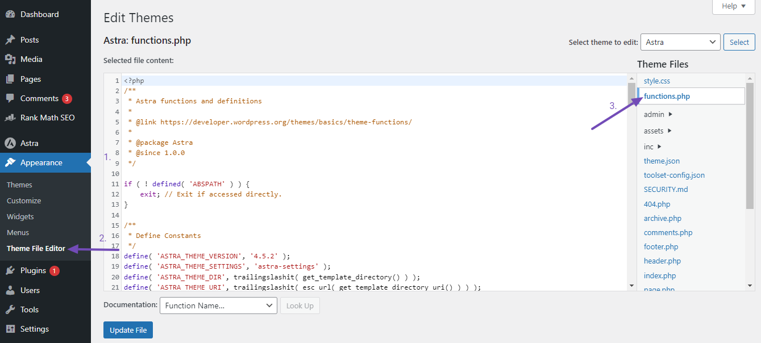Expand the inc folder in Theme Files
Viewport: 761px width, 343px height.
pyautogui.click(x=652, y=147)
